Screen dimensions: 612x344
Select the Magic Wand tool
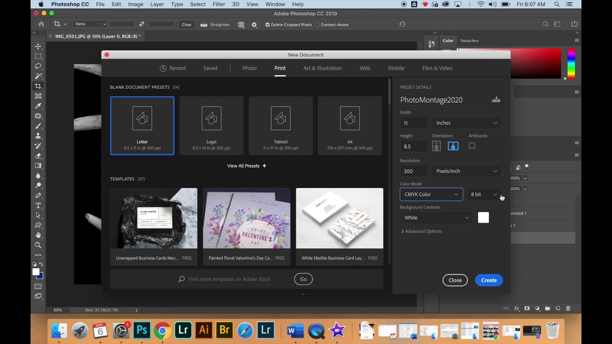[38, 76]
